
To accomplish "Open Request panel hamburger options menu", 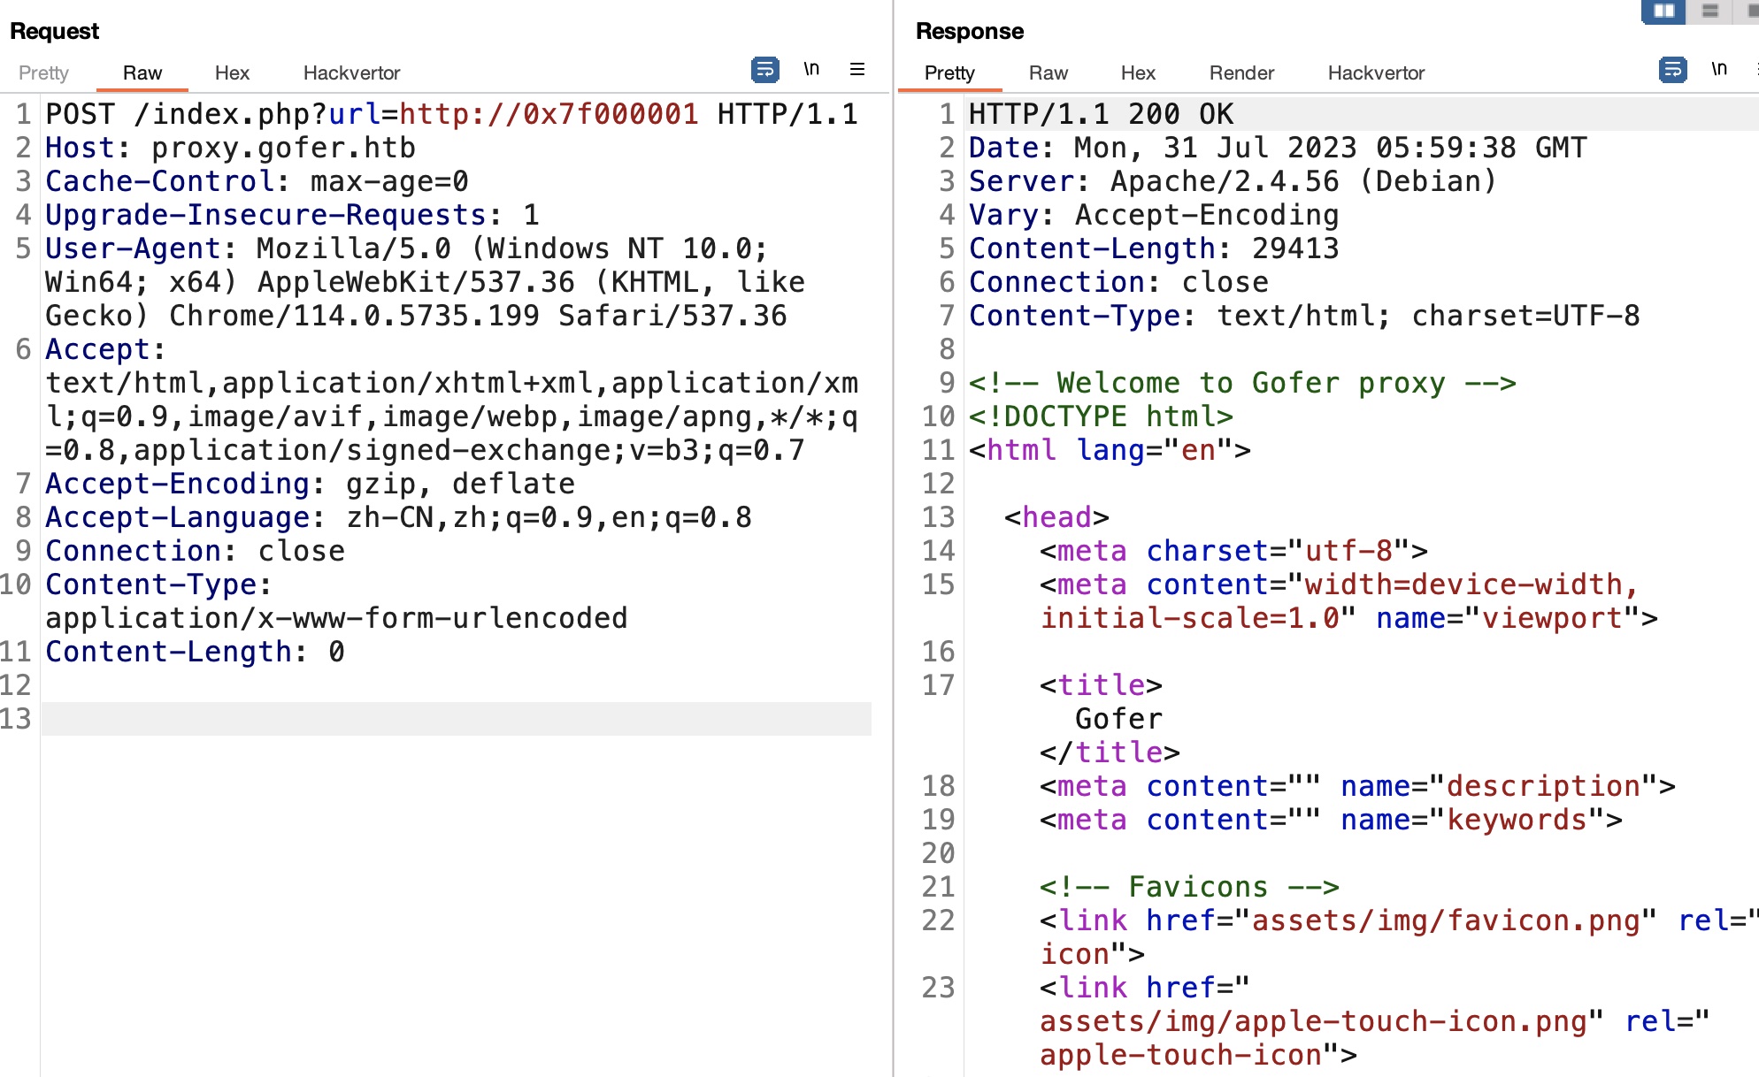I will click(856, 69).
